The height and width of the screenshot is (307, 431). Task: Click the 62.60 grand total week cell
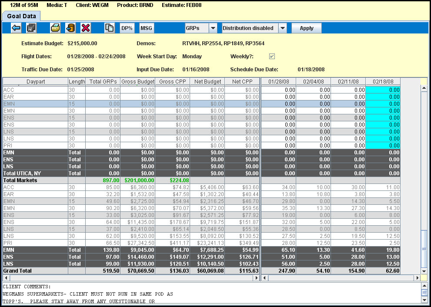383,271
